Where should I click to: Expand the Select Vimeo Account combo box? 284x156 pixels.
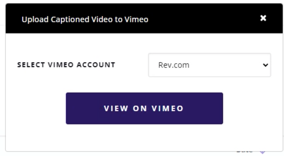[x=209, y=65]
